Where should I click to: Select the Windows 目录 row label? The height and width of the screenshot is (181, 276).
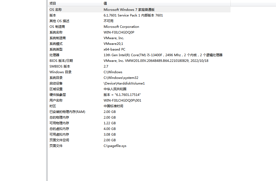click(61, 72)
